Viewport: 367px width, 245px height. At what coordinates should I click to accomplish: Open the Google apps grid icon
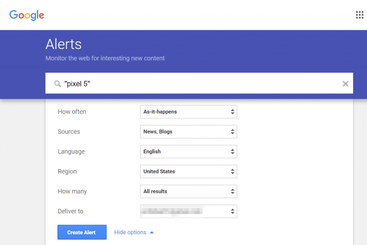(359, 15)
